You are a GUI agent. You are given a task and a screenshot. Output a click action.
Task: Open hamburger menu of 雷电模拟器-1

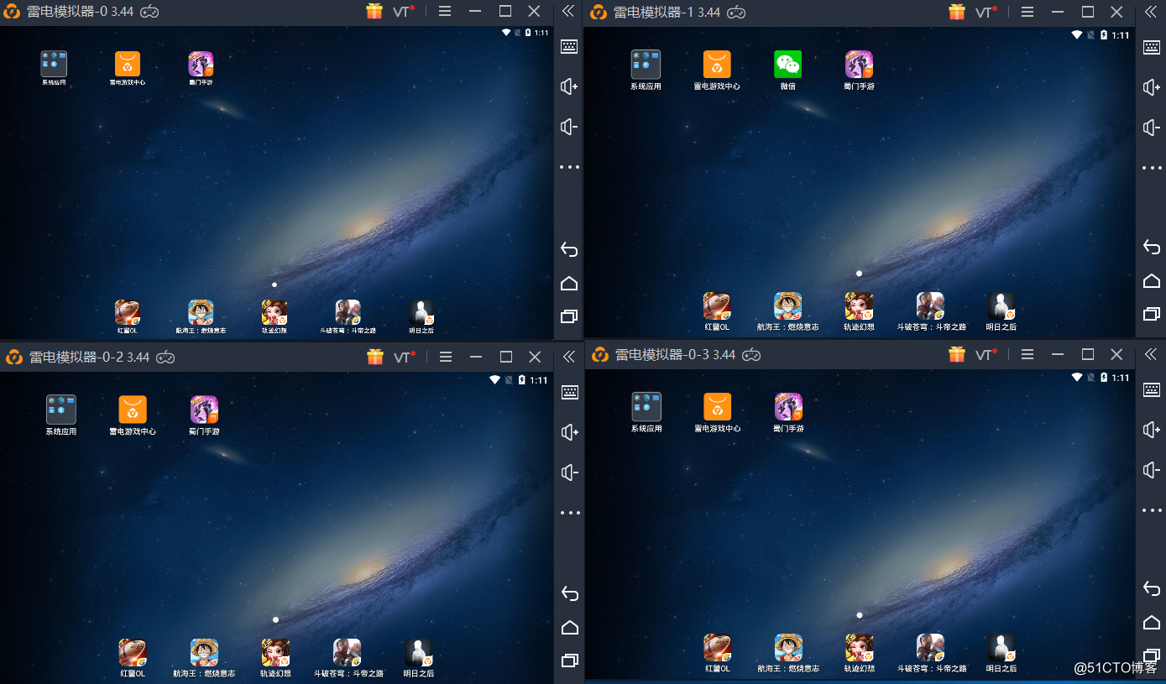1027,12
